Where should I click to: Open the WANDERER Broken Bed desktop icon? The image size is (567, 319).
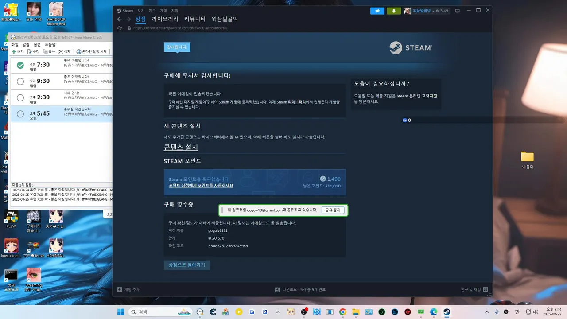56,13
